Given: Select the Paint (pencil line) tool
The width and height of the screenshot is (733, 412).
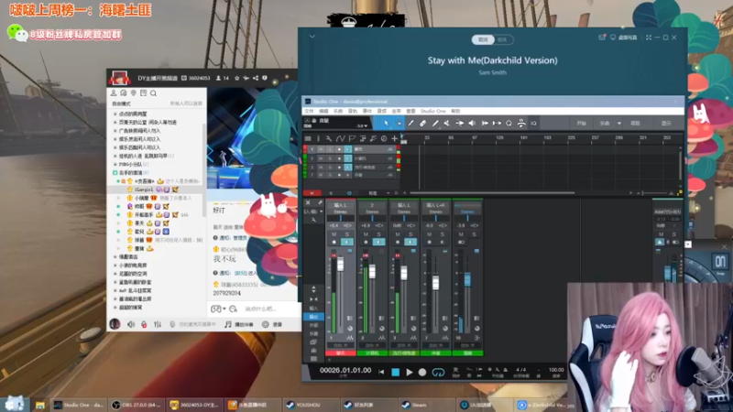Looking at the screenshot, I should [x=434, y=124].
